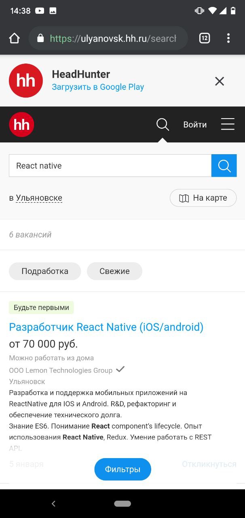Submit search with the blue magnifier button
This screenshot has width=245, height=518.
(224, 166)
